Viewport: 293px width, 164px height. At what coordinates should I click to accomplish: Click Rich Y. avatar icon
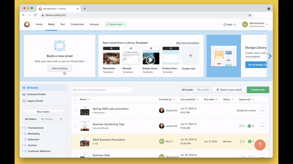[162, 141]
